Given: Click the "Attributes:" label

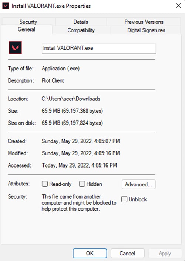Looking at the screenshot, I should tap(18, 184).
